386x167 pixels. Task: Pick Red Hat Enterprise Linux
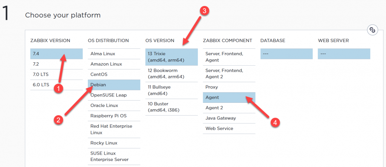113,129
